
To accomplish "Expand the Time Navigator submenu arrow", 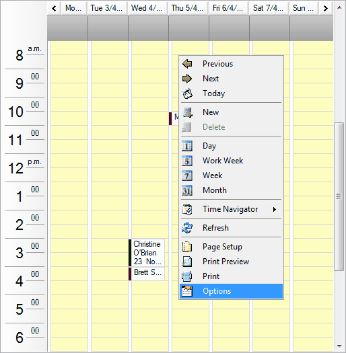I will click(x=275, y=209).
